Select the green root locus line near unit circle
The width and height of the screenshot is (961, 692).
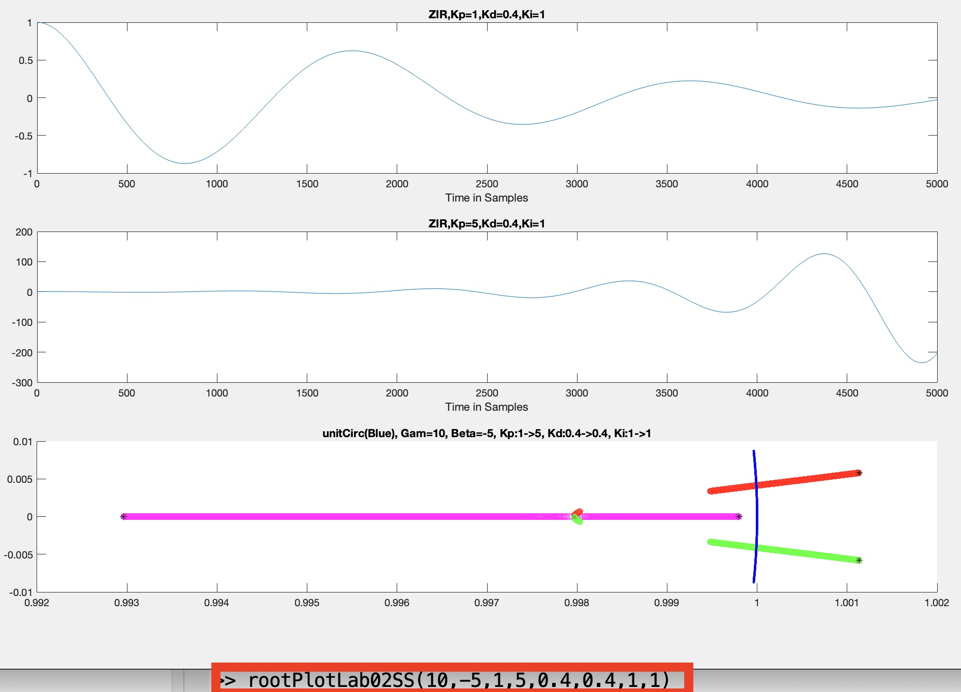point(792,552)
